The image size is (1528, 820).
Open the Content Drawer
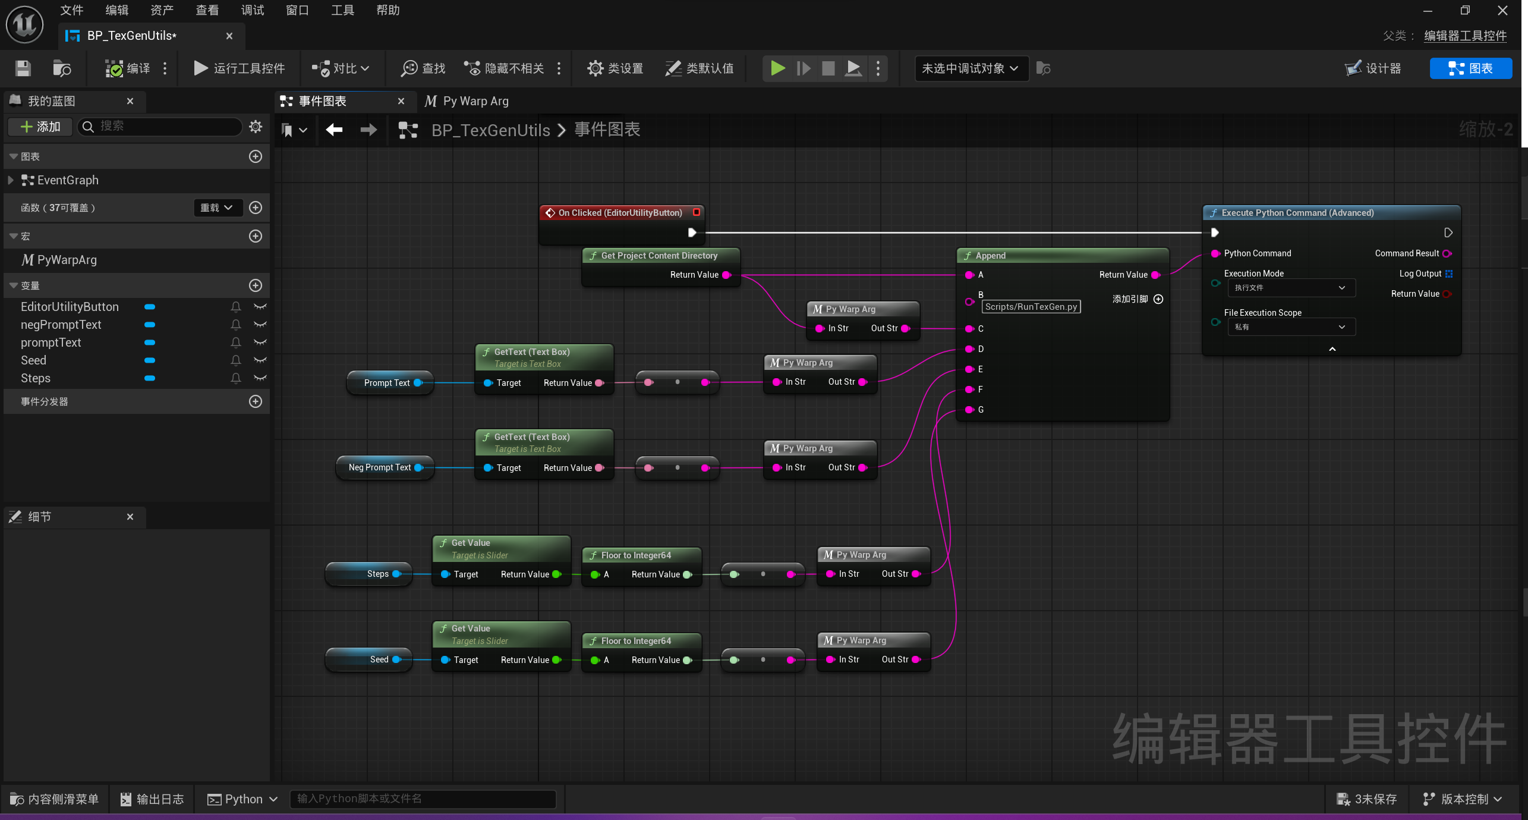(x=55, y=799)
